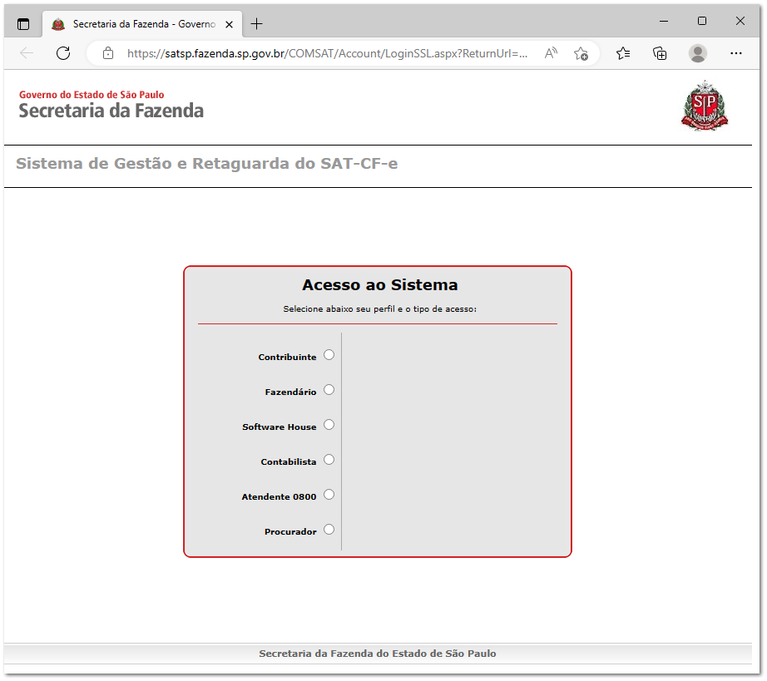Click the São Paulo coat of arms logo
The image size is (767, 681).
704,106
